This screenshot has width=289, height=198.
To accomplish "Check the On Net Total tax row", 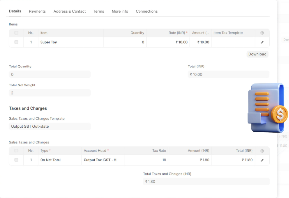I will click(16, 160).
